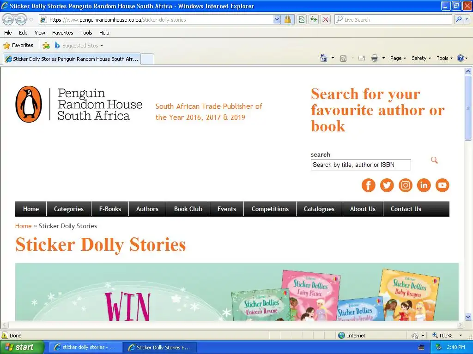Open the Home button dropdown arrow
This screenshot has height=354, width=473.
[333, 58]
